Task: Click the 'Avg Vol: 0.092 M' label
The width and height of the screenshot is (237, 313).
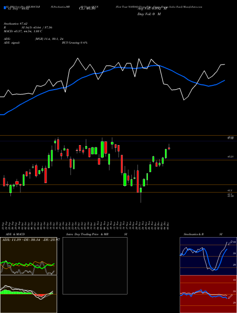Action: pyautogui.click(x=152, y=9)
